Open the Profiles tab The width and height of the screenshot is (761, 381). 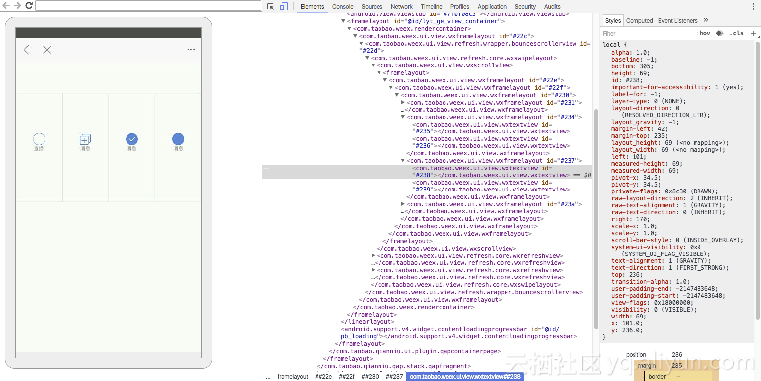tap(460, 7)
